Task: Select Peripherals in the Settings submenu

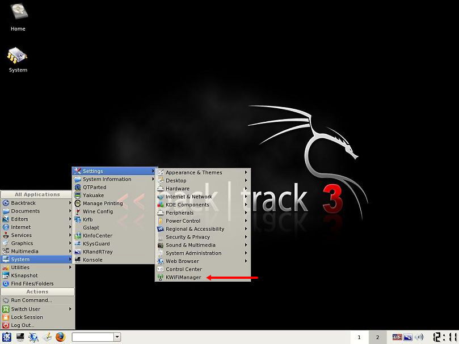Action: tap(203, 213)
